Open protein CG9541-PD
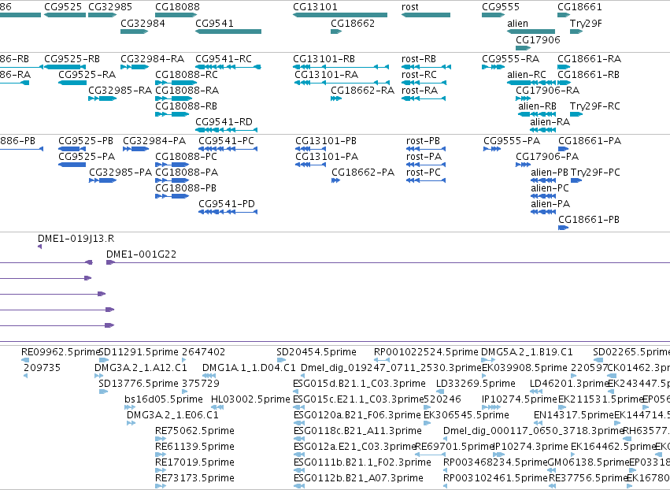The height and width of the screenshot is (490, 670). point(227,203)
